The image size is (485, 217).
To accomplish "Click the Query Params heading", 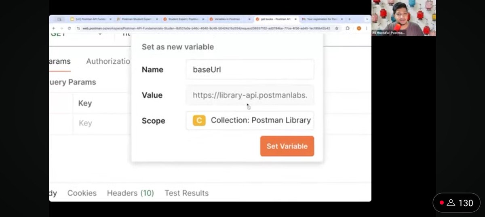I will click(x=72, y=82).
